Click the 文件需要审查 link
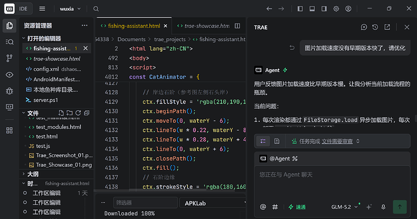417x219 pixels. click(337, 142)
